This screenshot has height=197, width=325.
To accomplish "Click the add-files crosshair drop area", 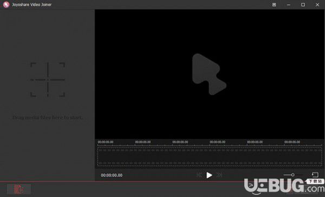I will pos(48,80).
